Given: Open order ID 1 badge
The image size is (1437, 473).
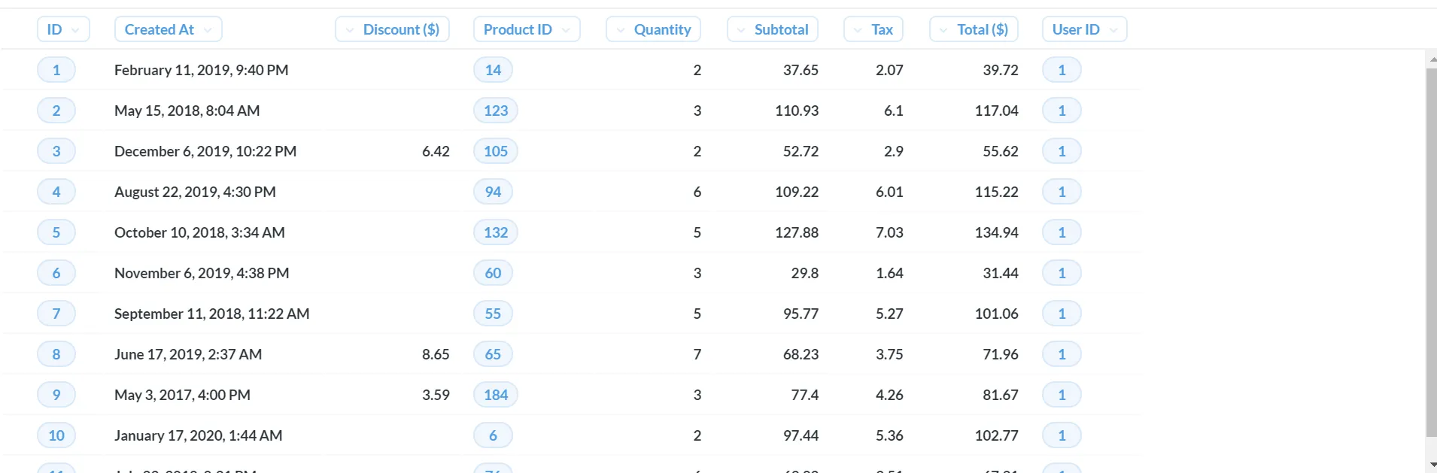Looking at the screenshot, I should 56,70.
